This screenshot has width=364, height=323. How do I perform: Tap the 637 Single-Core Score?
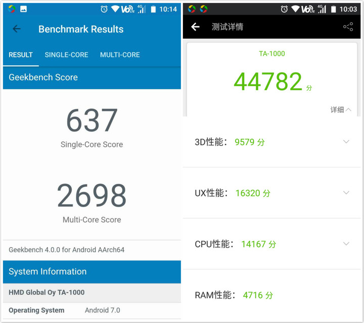click(x=92, y=120)
